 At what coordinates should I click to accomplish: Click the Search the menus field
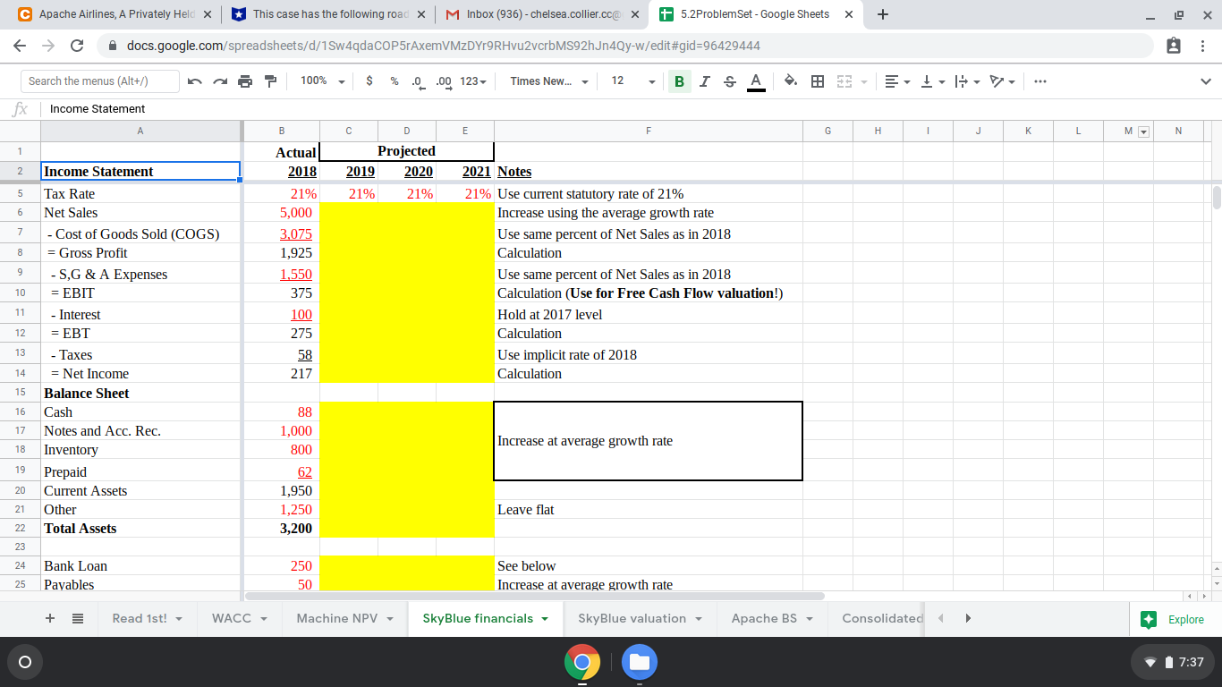coord(98,81)
